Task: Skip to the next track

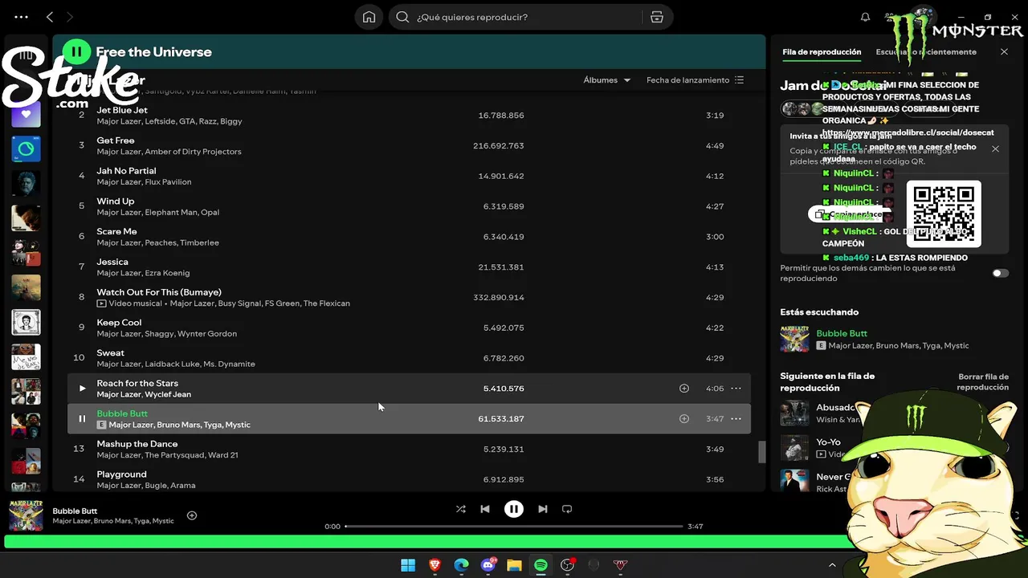Action: click(x=543, y=509)
